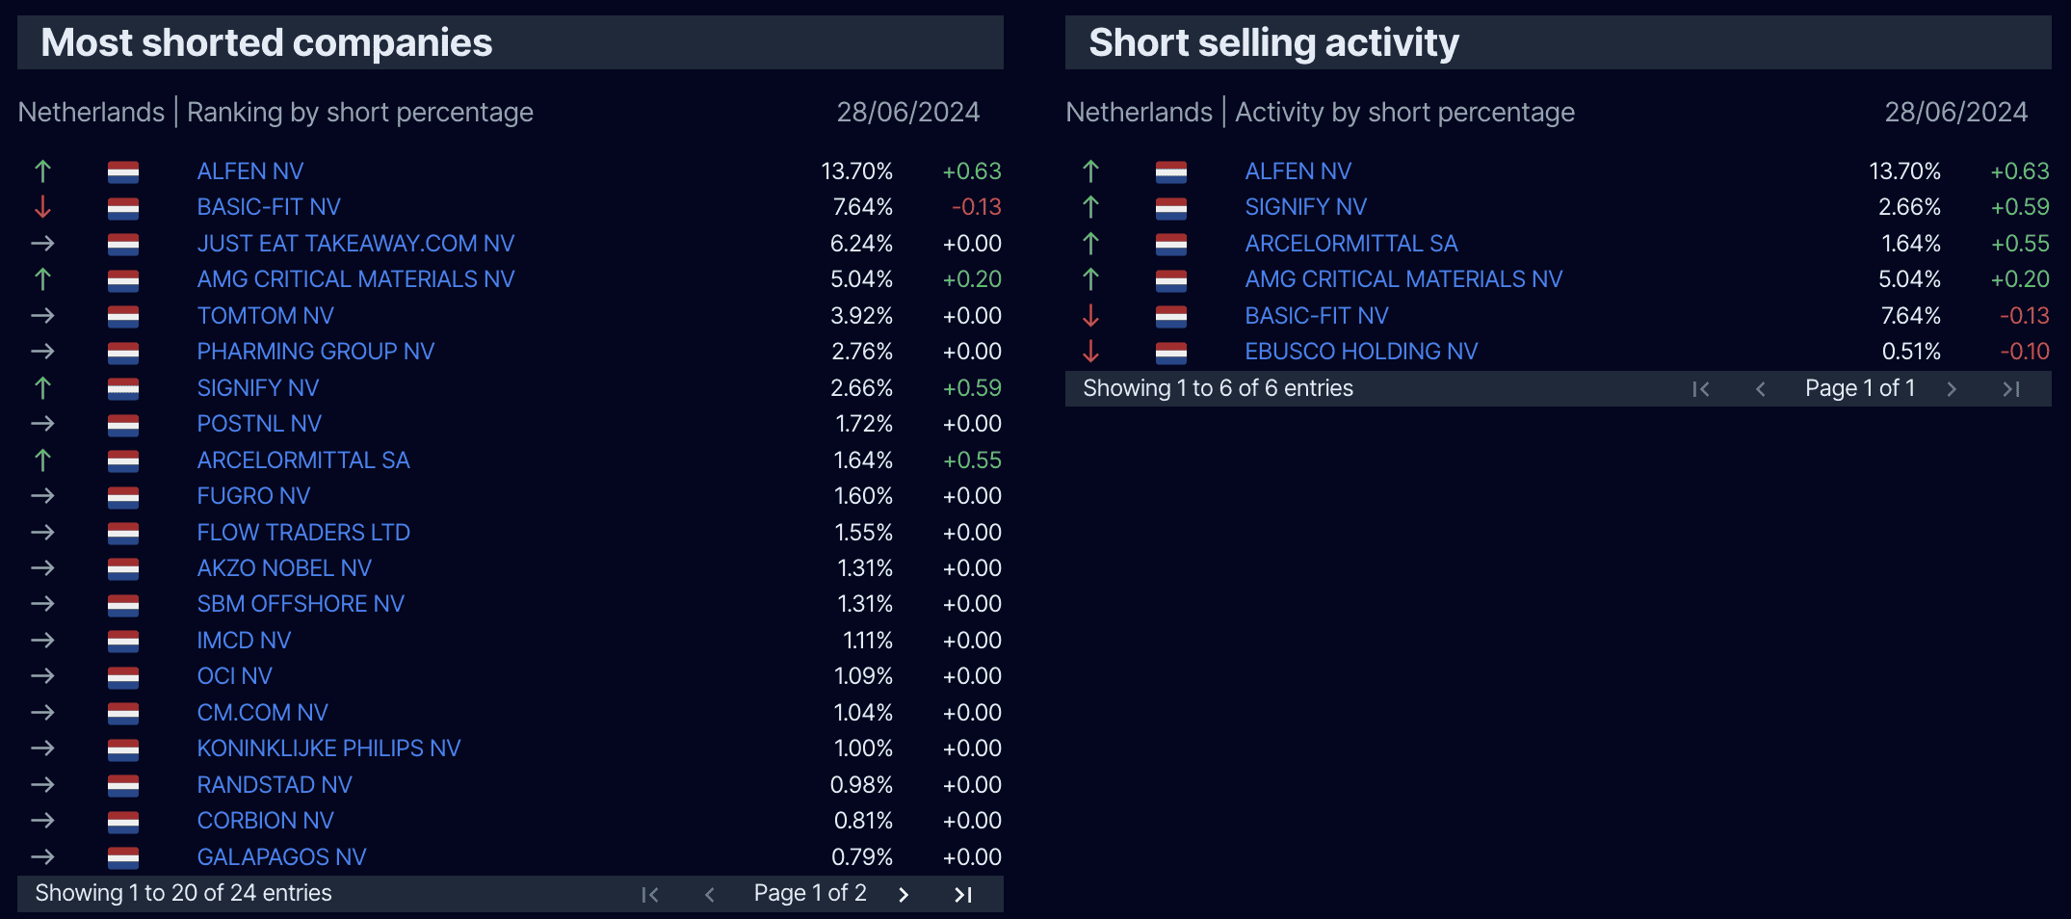Click last-page icon in Short selling activity pager
This screenshot has width=2071, height=919.
2011,389
